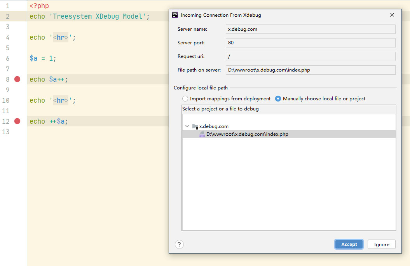Click the PhpStorm icon in dialog title
The width and height of the screenshot is (410, 266).
coord(175,15)
